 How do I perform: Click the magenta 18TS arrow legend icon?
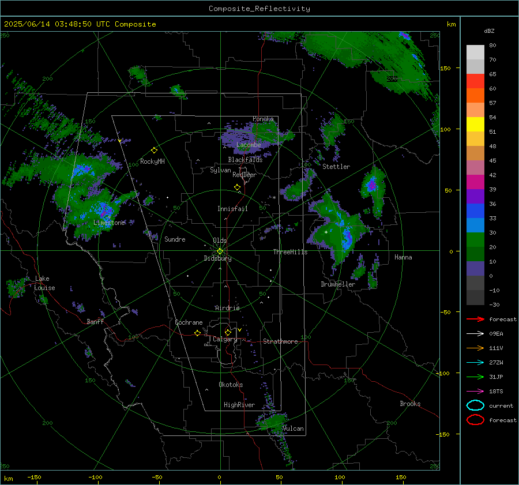(x=475, y=392)
